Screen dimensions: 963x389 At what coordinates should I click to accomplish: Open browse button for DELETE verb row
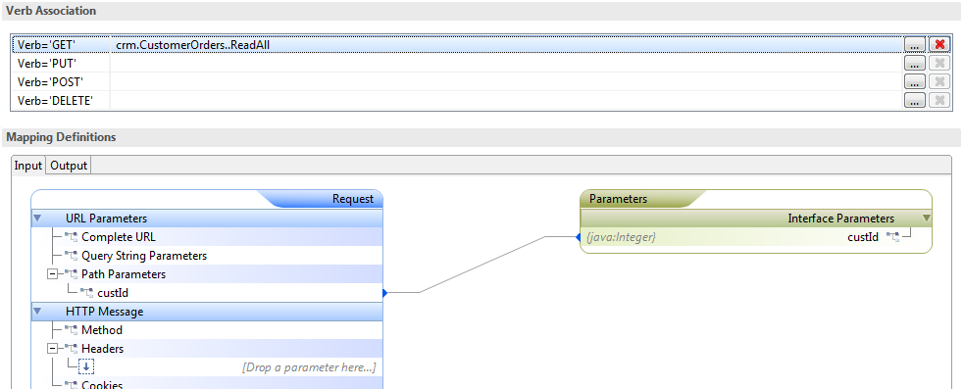(x=915, y=100)
